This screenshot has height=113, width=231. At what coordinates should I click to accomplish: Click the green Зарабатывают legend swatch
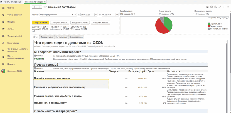coord(209,24)
